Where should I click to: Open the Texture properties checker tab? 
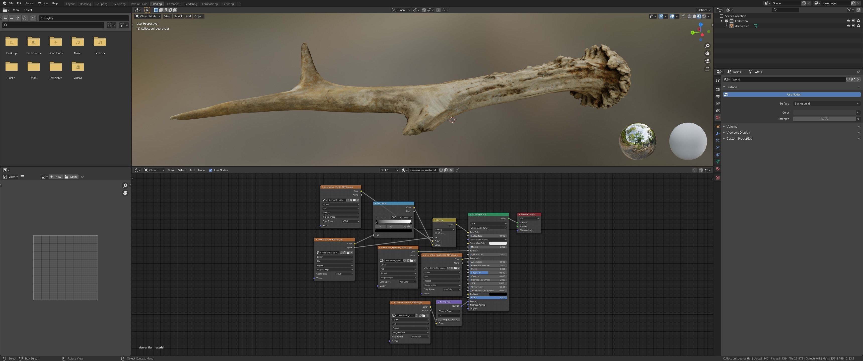tap(717, 178)
